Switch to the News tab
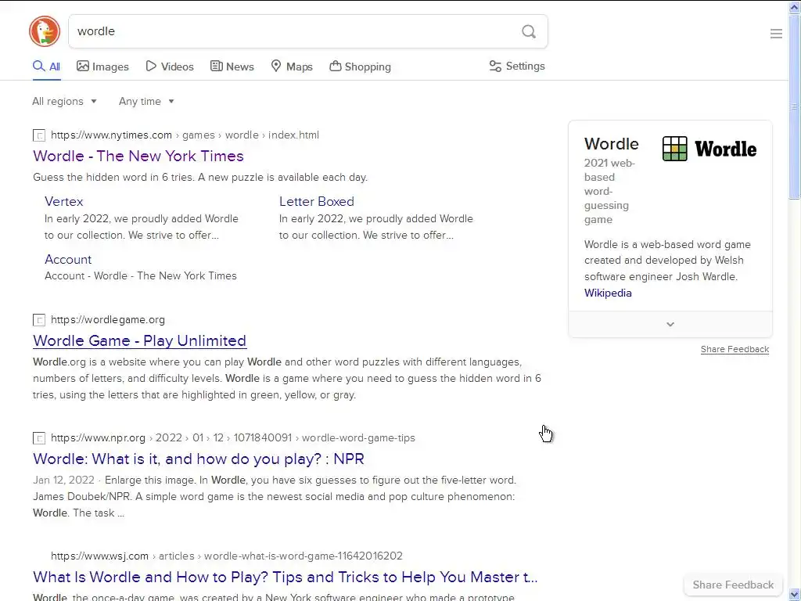The width and height of the screenshot is (801, 601). tap(232, 67)
